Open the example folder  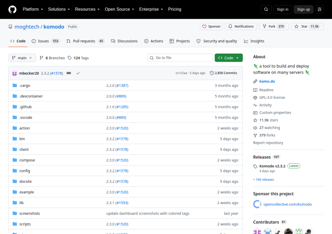tap(27, 192)
